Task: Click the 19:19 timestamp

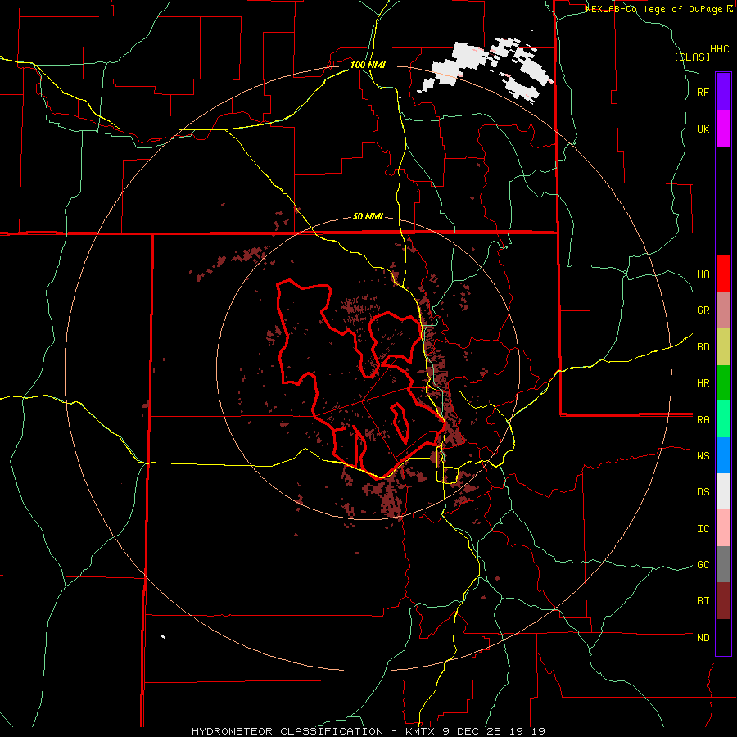Action: click(528, 731)
